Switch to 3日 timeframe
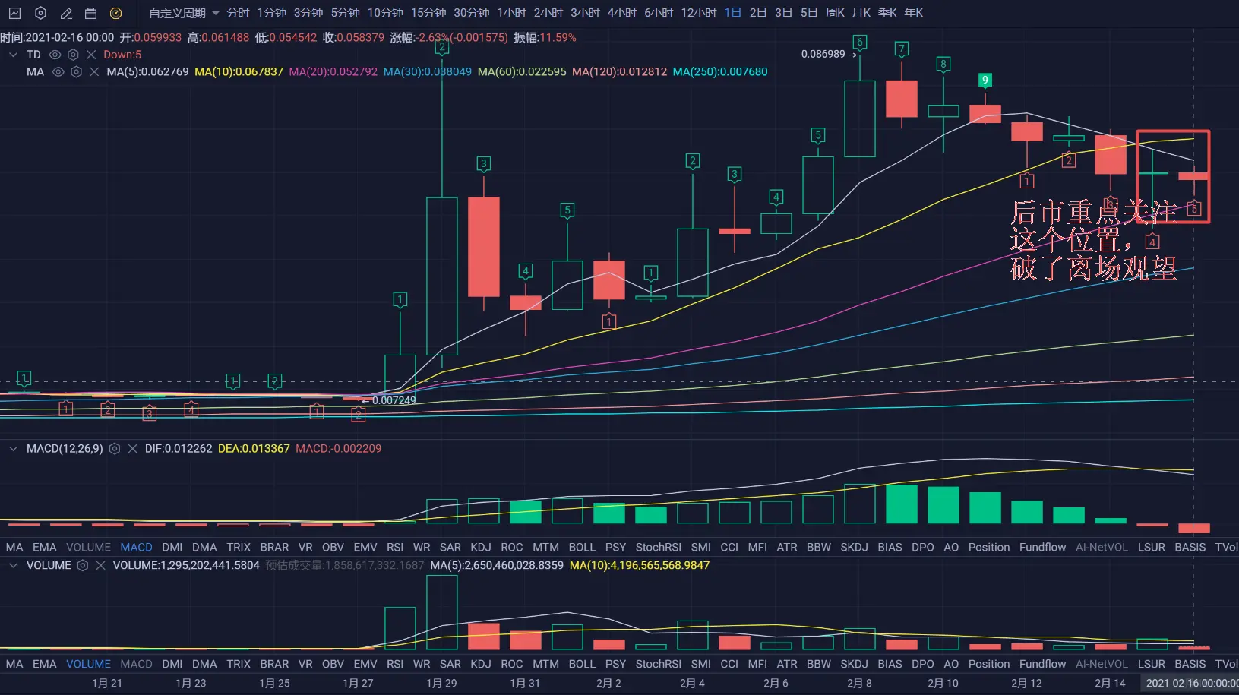This screenshot has width=1239, height=695. [x=784, y=13]
